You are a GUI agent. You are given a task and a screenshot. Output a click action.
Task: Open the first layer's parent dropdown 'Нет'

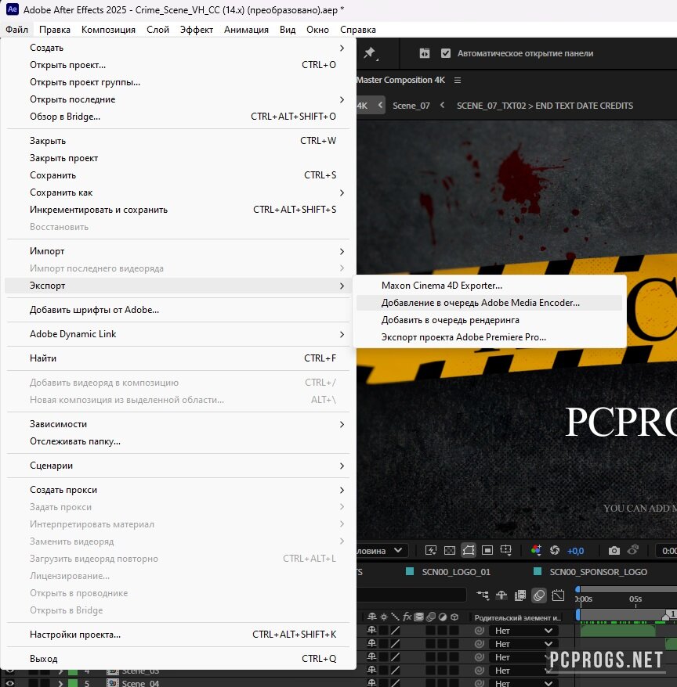pyautogui.click(x=523, y=631)
